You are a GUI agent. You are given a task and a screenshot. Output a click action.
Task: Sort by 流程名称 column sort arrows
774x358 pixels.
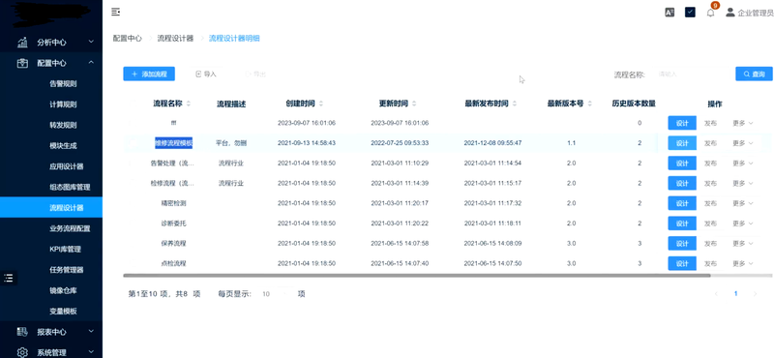pyautogui.click(x=188, y=104)
